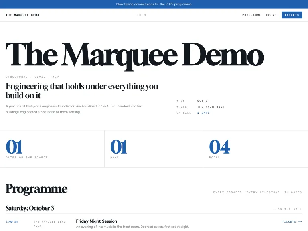Click the '1 on the bill' label
Viewport: 308px width, 231px height.
pyautogui.click(x=288, y=209)
